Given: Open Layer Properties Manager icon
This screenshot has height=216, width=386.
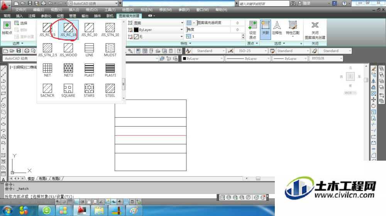Looking at the screenshot, I should [x=162, y=58].
